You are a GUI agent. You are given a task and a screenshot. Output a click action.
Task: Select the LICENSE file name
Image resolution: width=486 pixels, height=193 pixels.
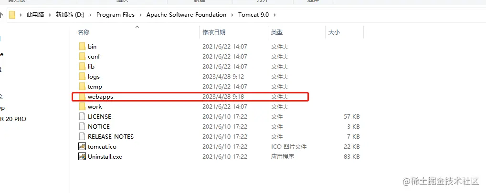(x=99, y=117)
